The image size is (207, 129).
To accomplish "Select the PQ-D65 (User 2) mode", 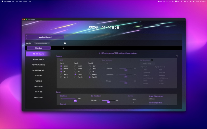I will click(x=38, y=59).
